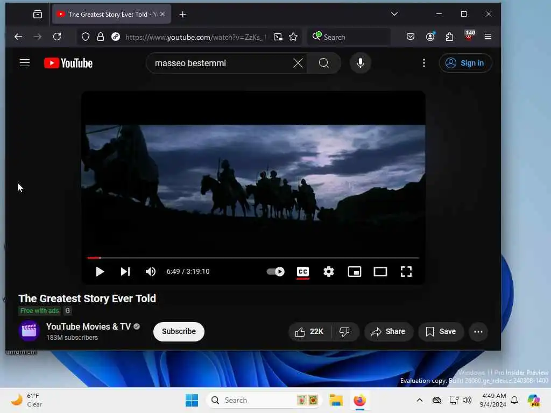Open YouTube Movies & TV channel avatar
Viewport: 551px width, 413px height.
[x=29, y=331]
